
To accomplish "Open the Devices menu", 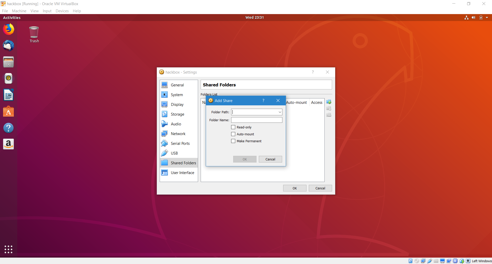I will tap(62, 11).
